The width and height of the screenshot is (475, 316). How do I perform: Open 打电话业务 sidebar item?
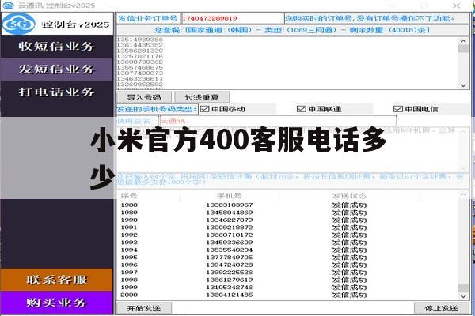pos(57,92)
